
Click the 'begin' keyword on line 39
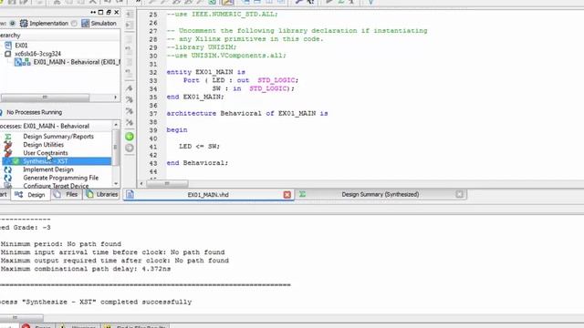[177, 130]
